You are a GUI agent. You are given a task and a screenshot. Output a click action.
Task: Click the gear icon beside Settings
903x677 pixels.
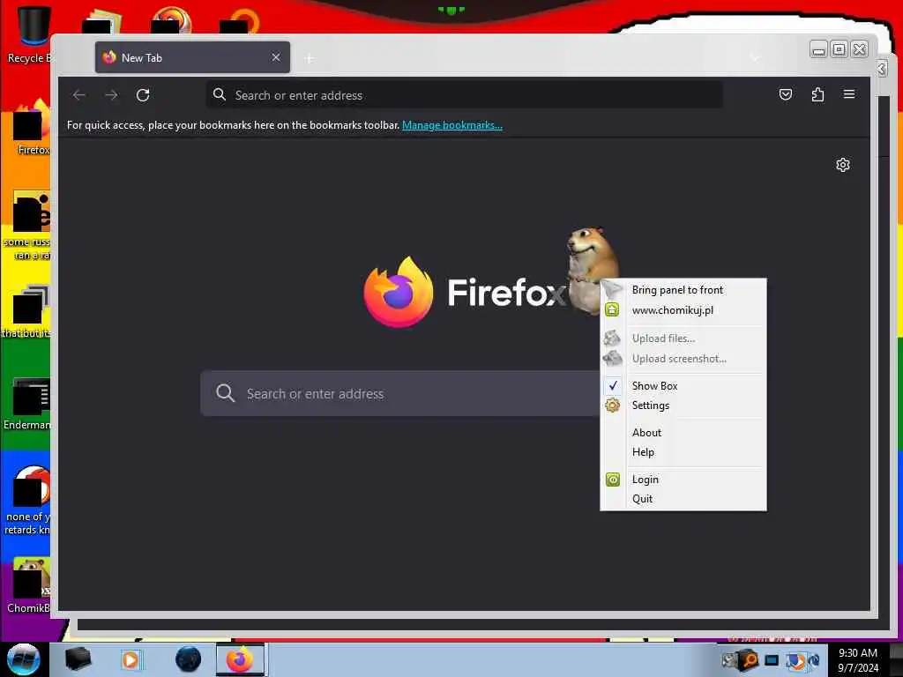(x=612, y=405)
